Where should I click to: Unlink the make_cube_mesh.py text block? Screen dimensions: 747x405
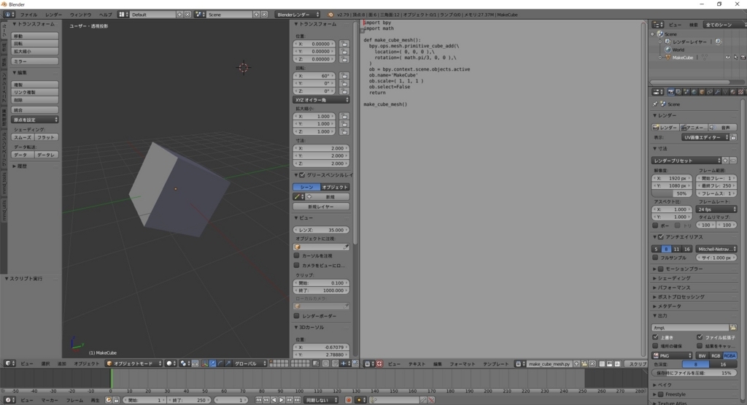coord(592,363)
